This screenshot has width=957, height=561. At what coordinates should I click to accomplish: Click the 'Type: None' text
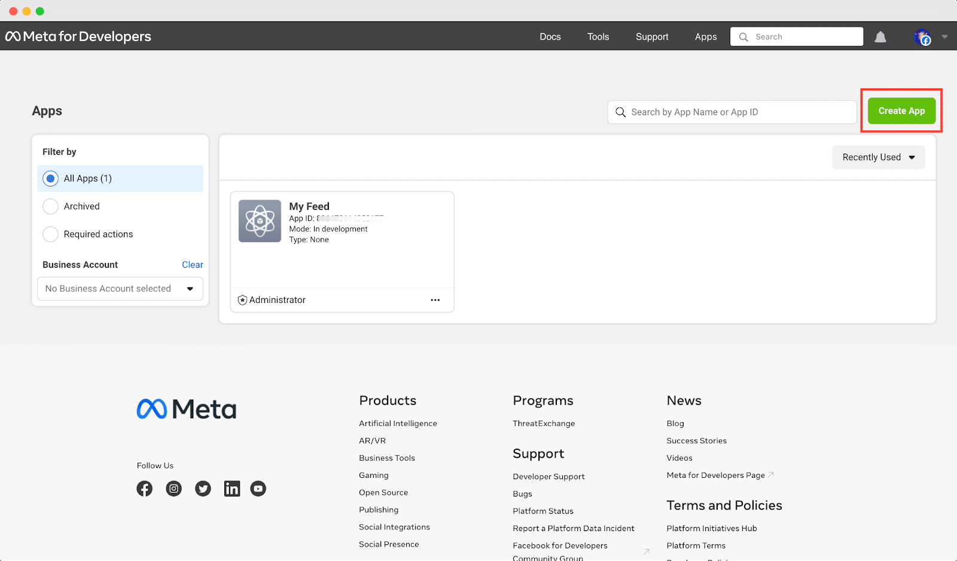tap(309, 240)
